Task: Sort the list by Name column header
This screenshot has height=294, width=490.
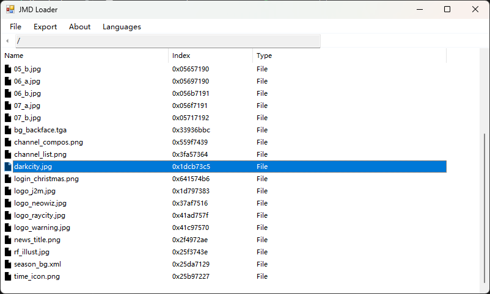Action: coord(85,56)
